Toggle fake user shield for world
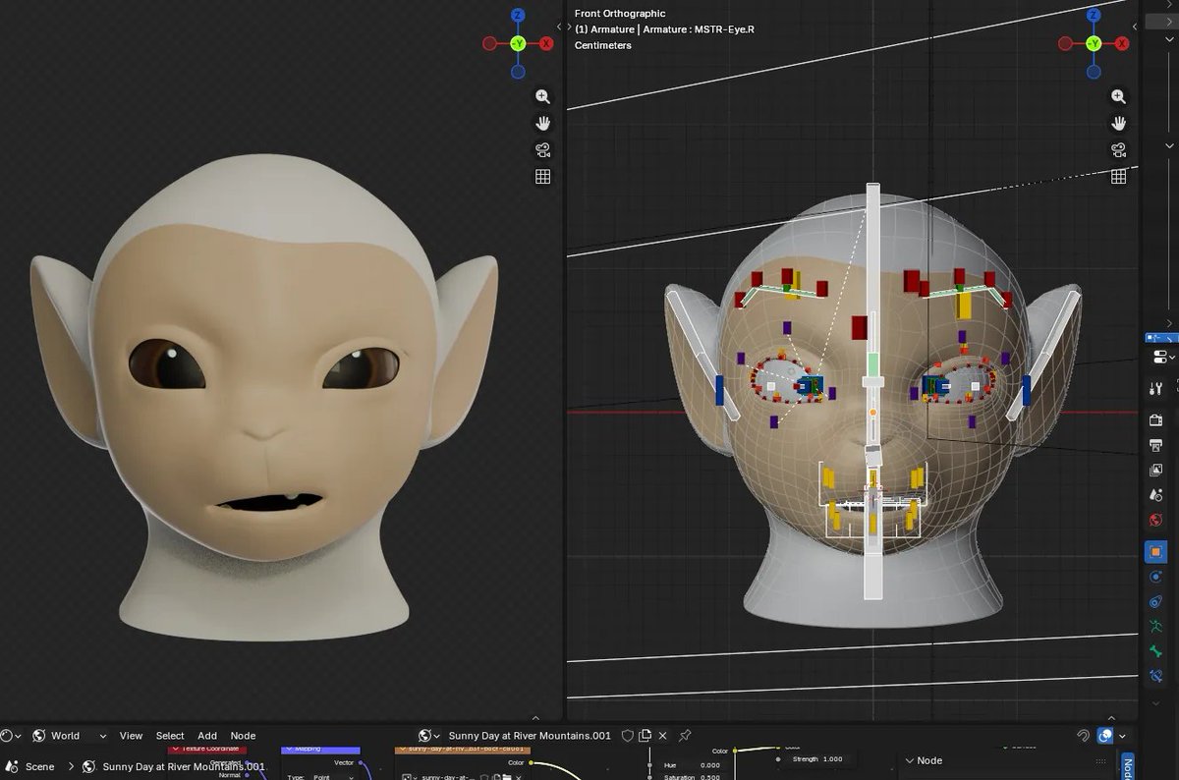1179x780 pixels. pos(627,735)
